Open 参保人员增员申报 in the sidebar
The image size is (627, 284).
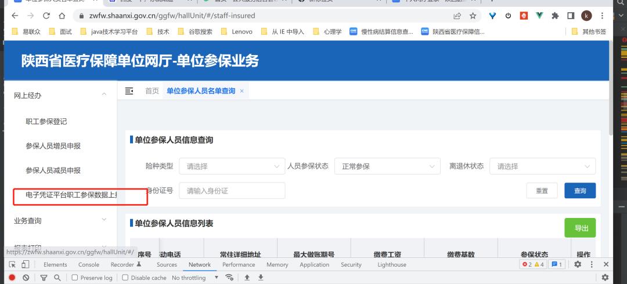pos(53,146)
